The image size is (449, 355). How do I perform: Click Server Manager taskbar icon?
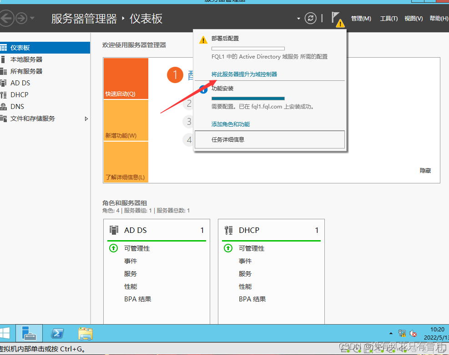(x=29, y=333)
